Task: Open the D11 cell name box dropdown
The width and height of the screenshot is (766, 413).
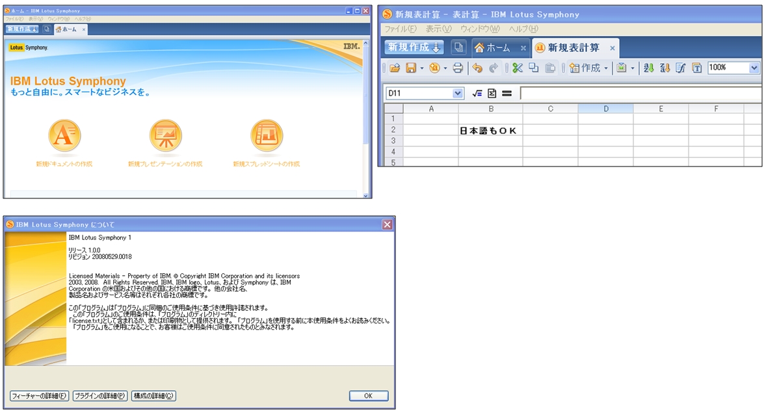Action: click(457, 93)
